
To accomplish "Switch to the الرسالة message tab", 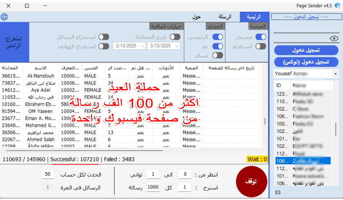I will coord(225,17).
